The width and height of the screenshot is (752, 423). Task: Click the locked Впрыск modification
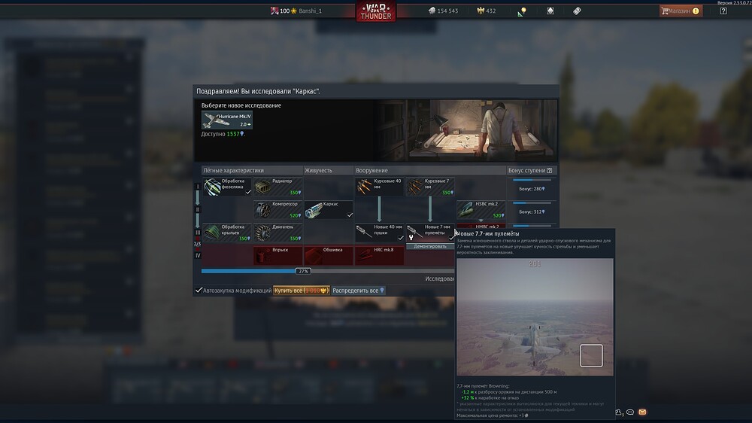277,255
